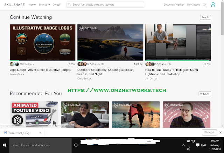Click the 3,608 students avatars
Screen dimensions: 224x153
150,64
